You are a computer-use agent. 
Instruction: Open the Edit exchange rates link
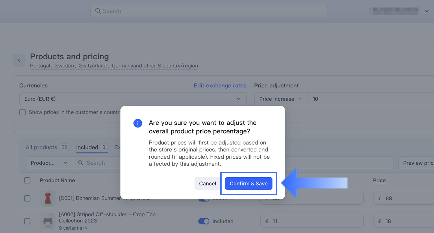(x=220, y=86)
